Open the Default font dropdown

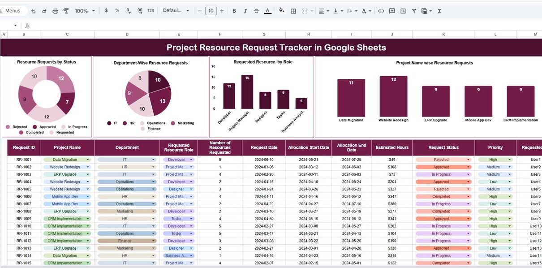(176, 11)
